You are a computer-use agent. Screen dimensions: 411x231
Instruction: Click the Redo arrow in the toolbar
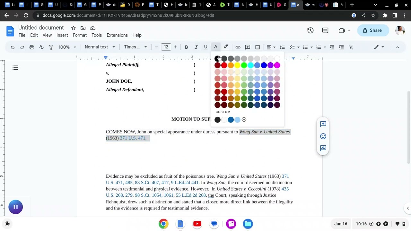click(22, 47)
